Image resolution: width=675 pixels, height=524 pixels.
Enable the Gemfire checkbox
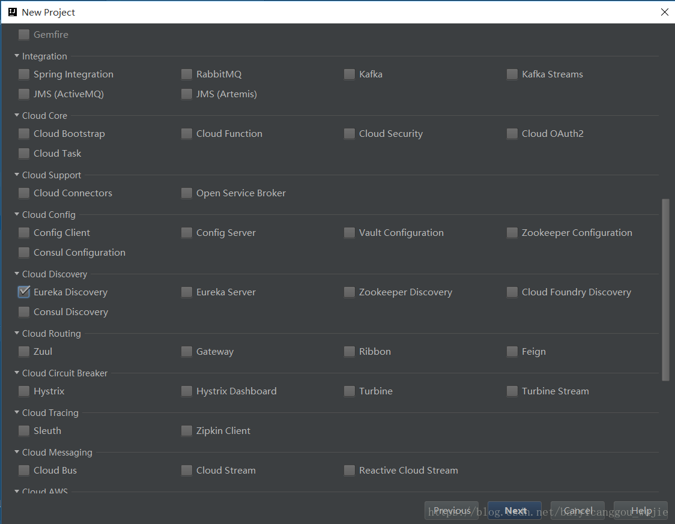[x=24, y=34]
